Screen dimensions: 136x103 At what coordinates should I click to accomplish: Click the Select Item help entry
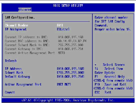109,69
